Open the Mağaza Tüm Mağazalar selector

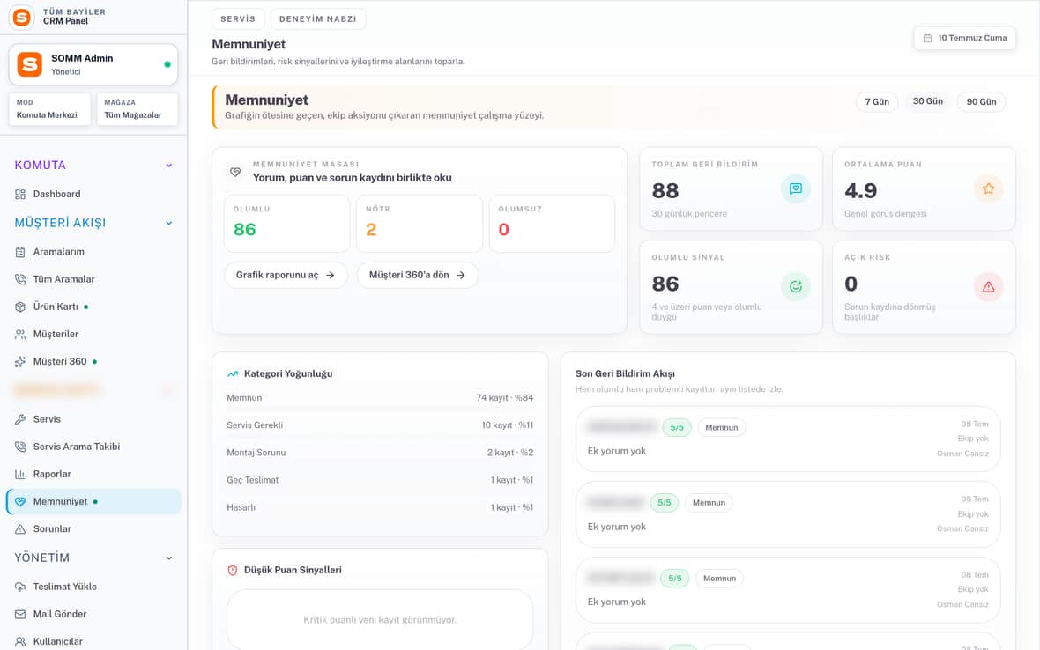(137, 109)
